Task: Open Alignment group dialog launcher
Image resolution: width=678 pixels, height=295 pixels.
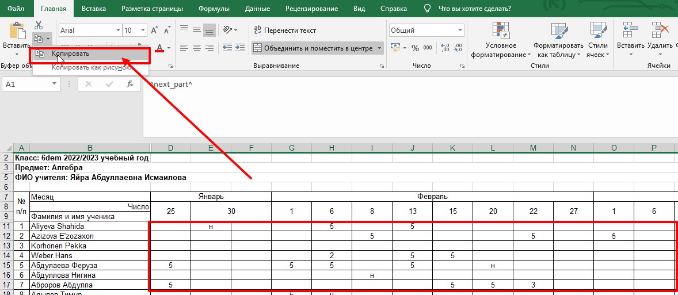Action: click(x=382, y=66)
